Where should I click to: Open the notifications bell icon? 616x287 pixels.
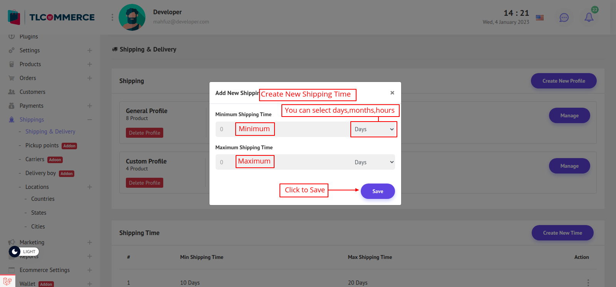tap(589, 17)
